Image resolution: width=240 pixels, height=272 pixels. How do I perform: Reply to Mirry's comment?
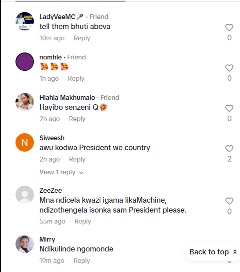coord(82,261)
